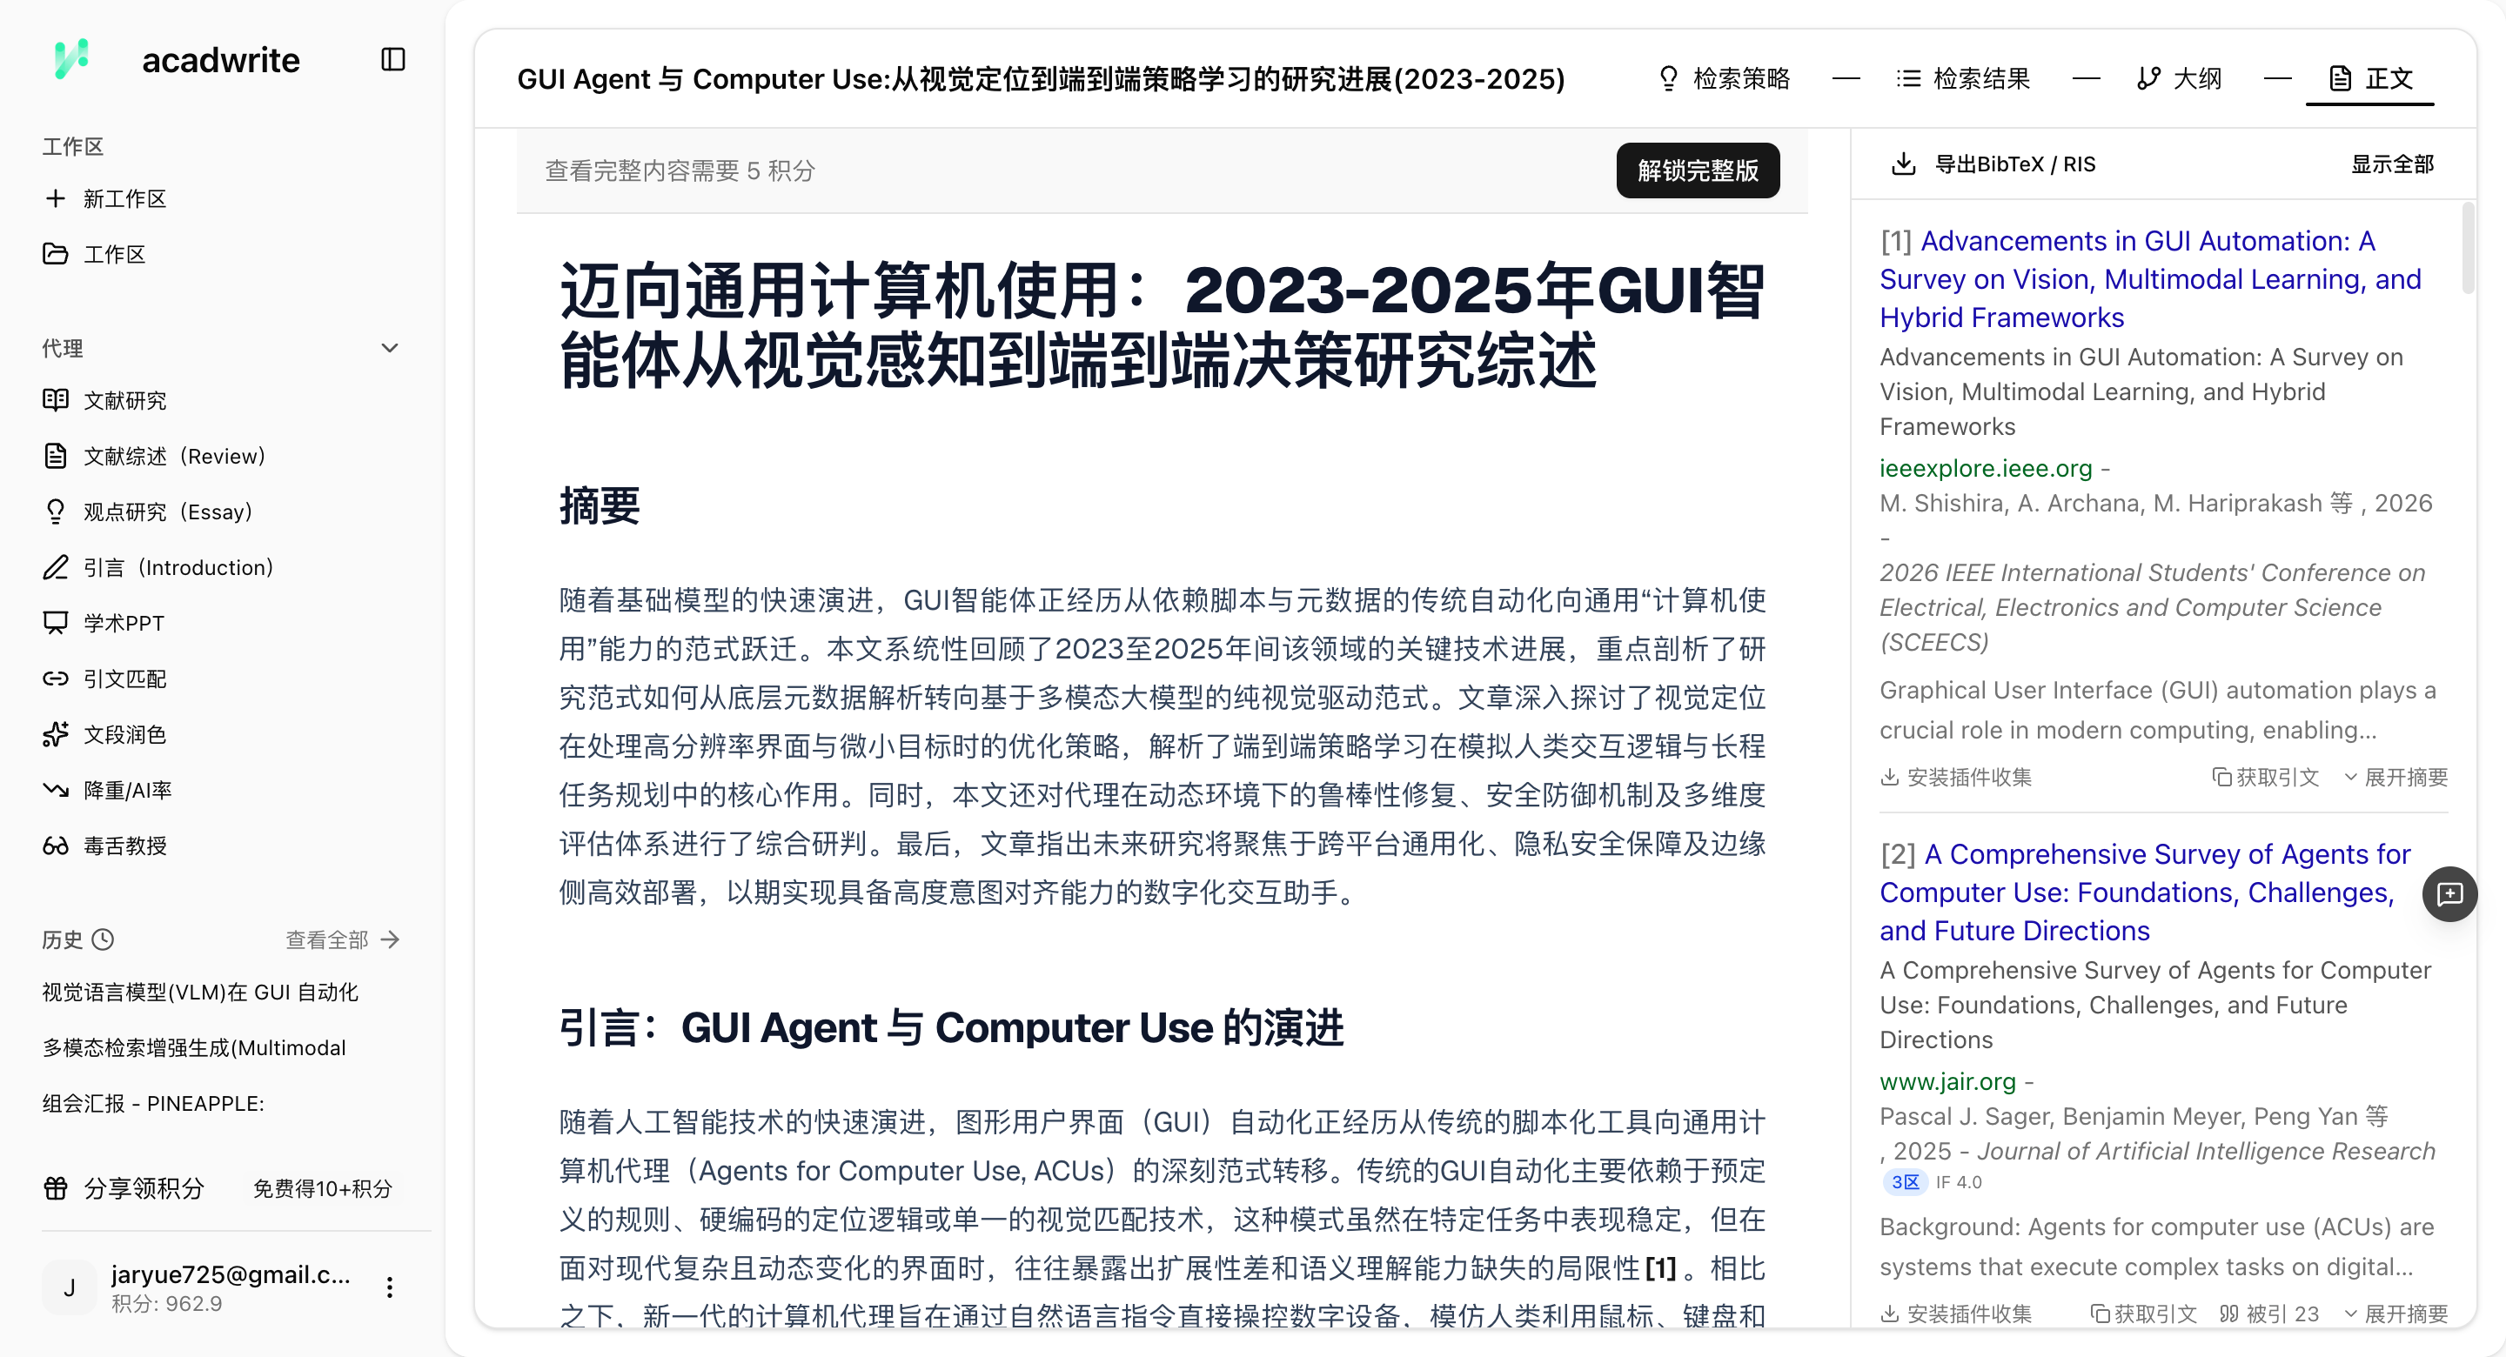This screenshot has width=2506, height=1357.
Task: Click the download icon for 导出BibTeX
Action: 1903,164
